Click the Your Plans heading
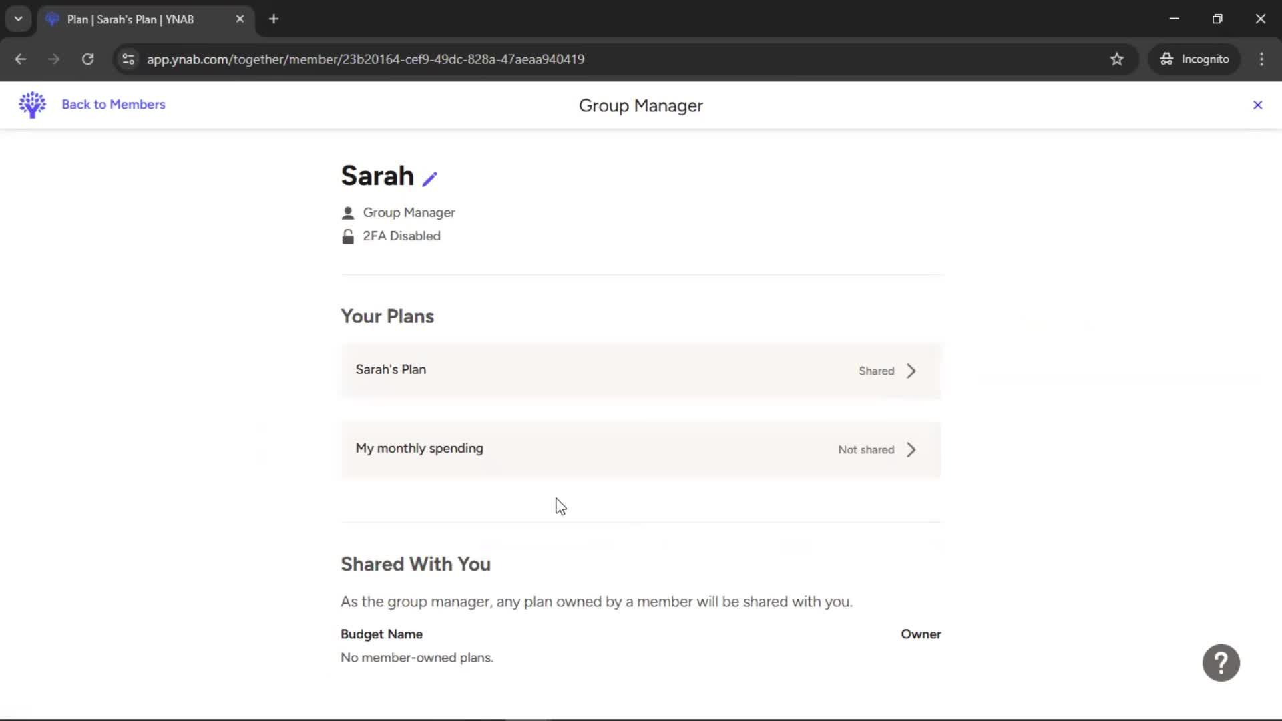 pos(387,316)
